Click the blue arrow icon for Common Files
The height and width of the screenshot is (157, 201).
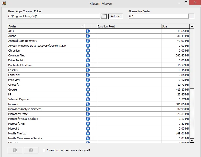[88, 55]
